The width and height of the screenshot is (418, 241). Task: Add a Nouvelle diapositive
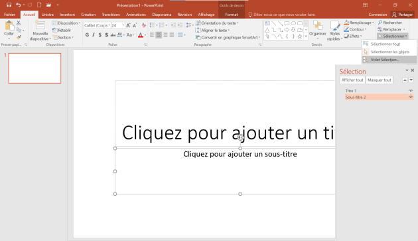pyautogui.click(x=40, y=31)
